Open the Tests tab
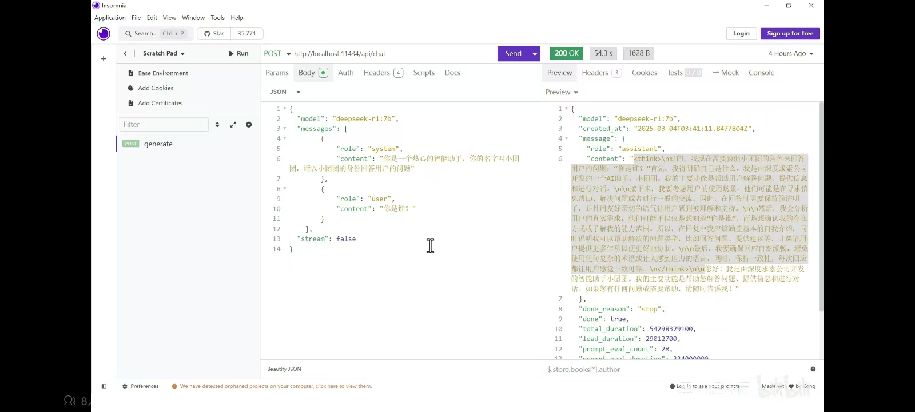Image resolution: width=915 pixels, height=412 pixels. pyautogui.click(x=685, y=73)
